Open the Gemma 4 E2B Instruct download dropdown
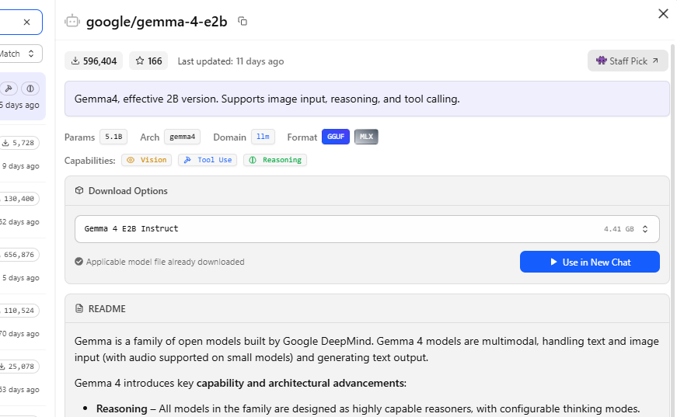 point(367,229)
